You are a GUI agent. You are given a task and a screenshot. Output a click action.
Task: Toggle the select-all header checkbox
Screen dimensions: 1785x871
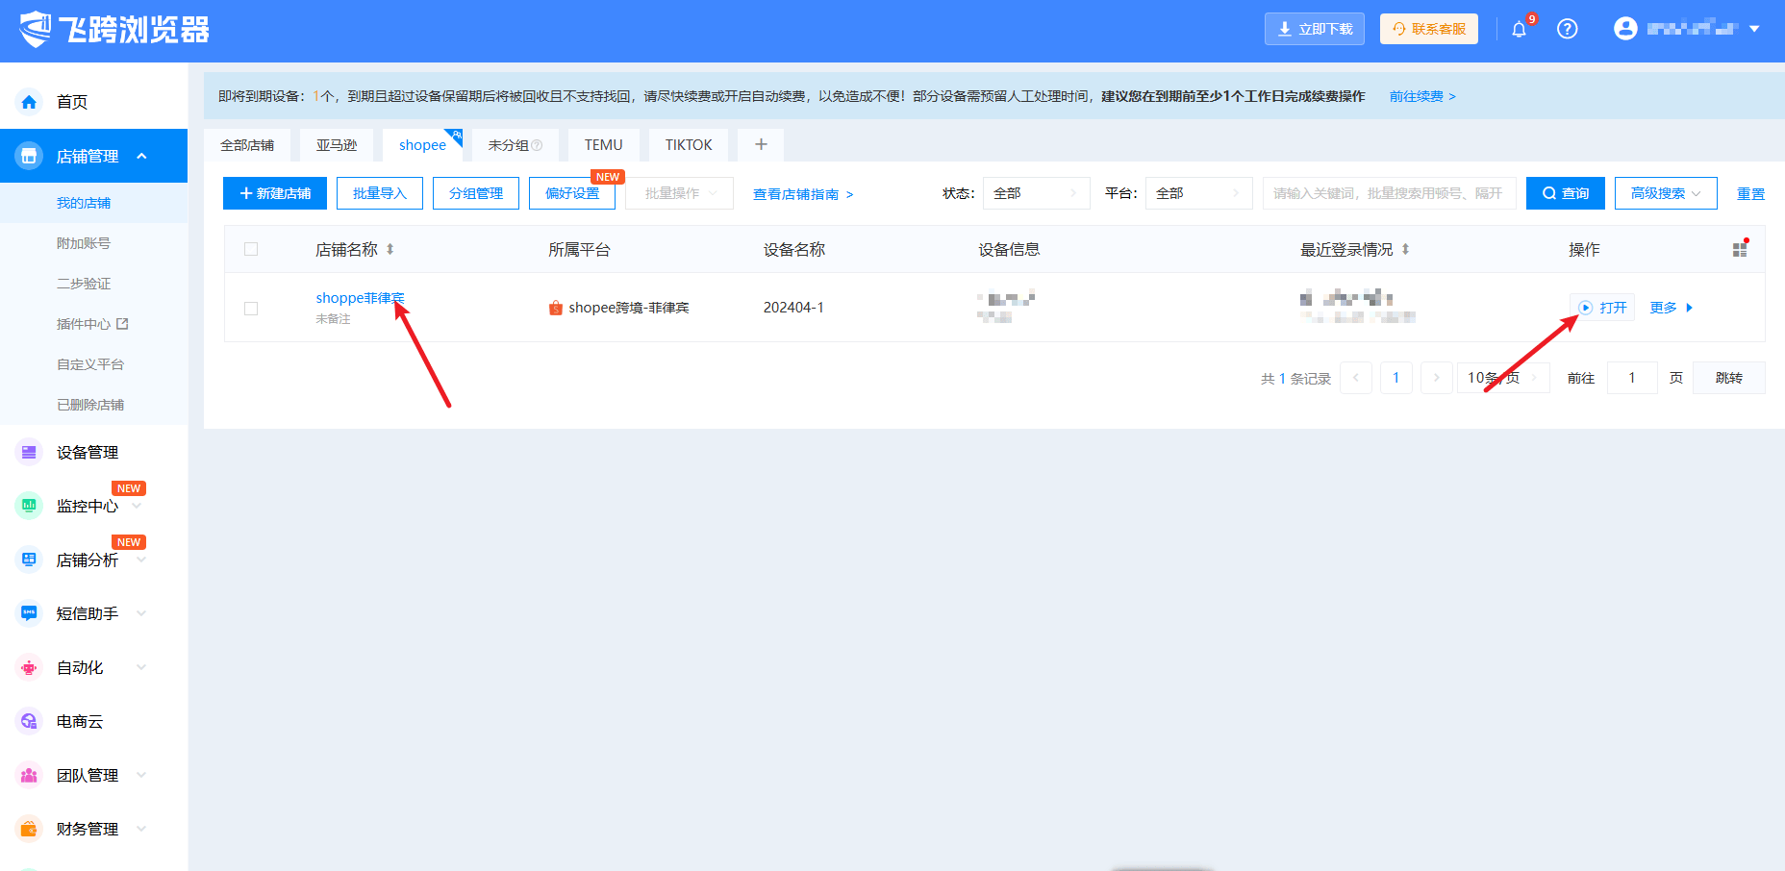tap(251, 249)
